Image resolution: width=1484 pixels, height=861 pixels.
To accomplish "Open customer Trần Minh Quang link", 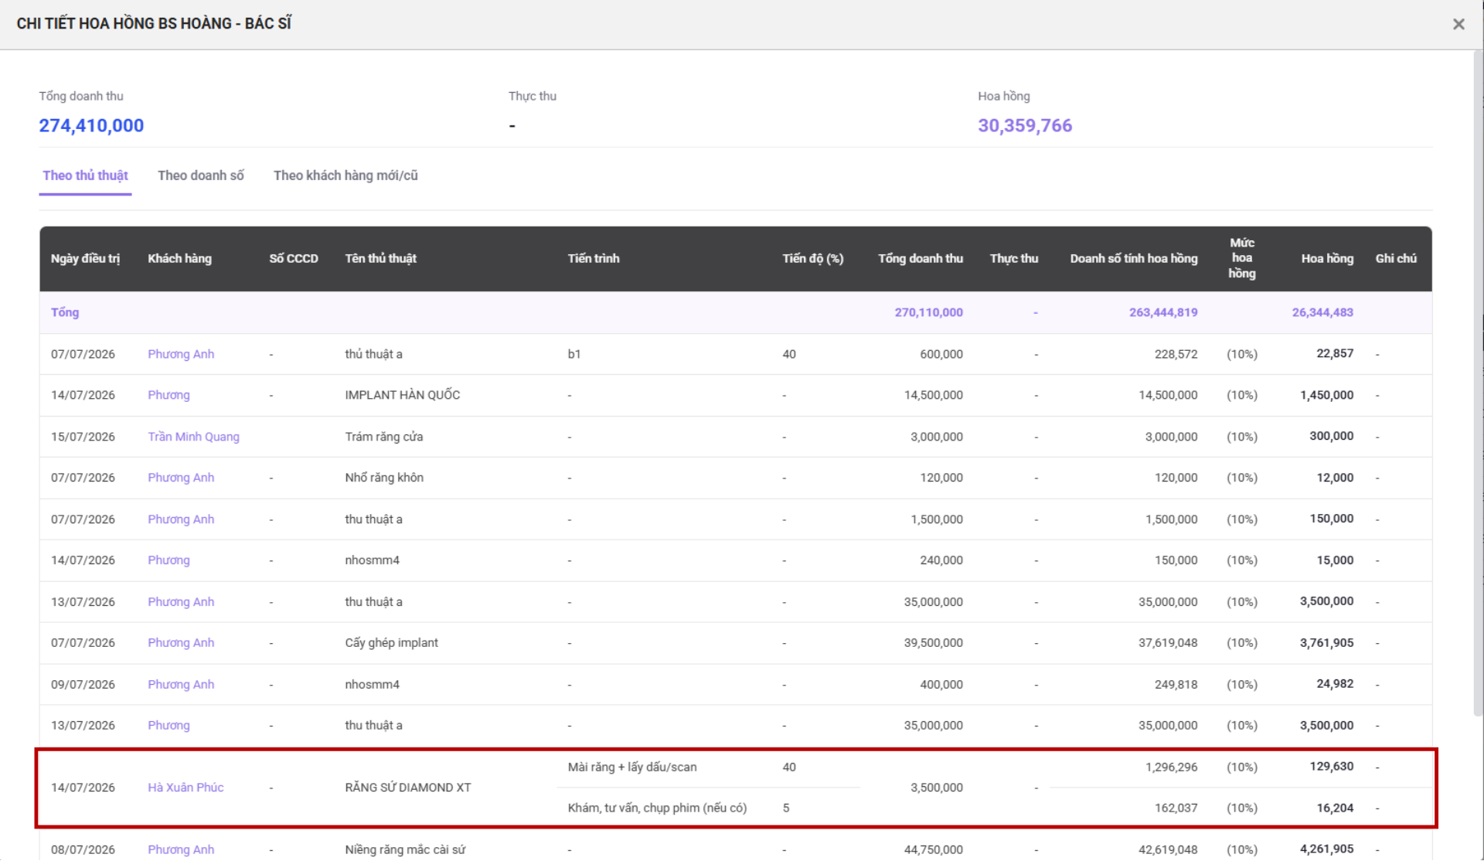I will (193, 437).
